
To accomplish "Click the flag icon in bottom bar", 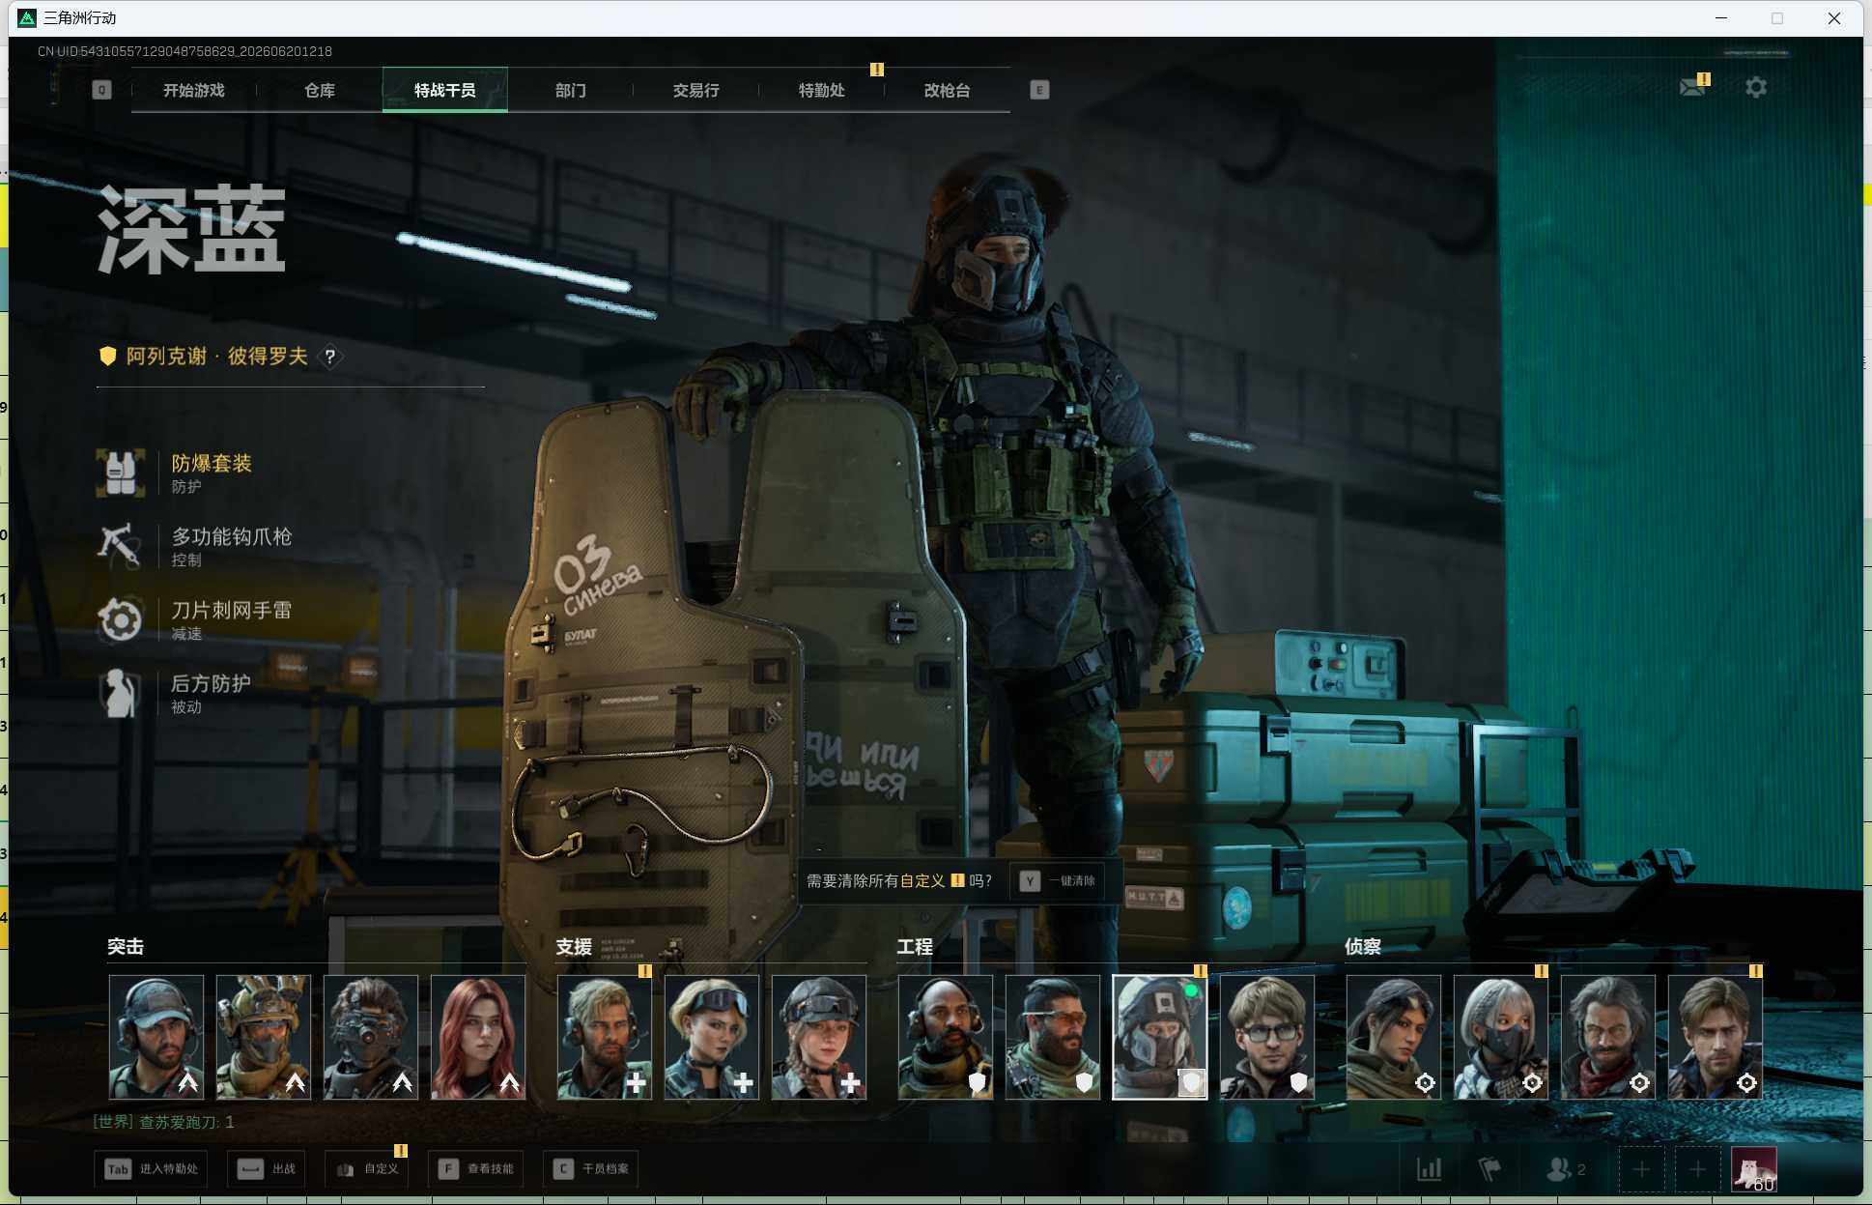I will coord(1489,1169).
